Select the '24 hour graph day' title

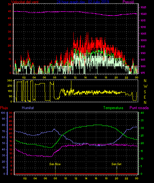(83, 2)
